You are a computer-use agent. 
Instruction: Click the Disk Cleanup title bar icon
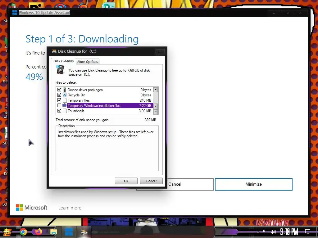point(54,51)
